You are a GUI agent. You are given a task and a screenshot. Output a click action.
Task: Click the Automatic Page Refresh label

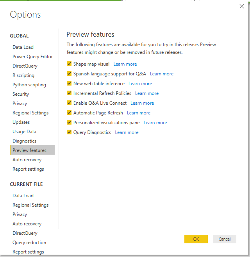(x=98, y=113)
